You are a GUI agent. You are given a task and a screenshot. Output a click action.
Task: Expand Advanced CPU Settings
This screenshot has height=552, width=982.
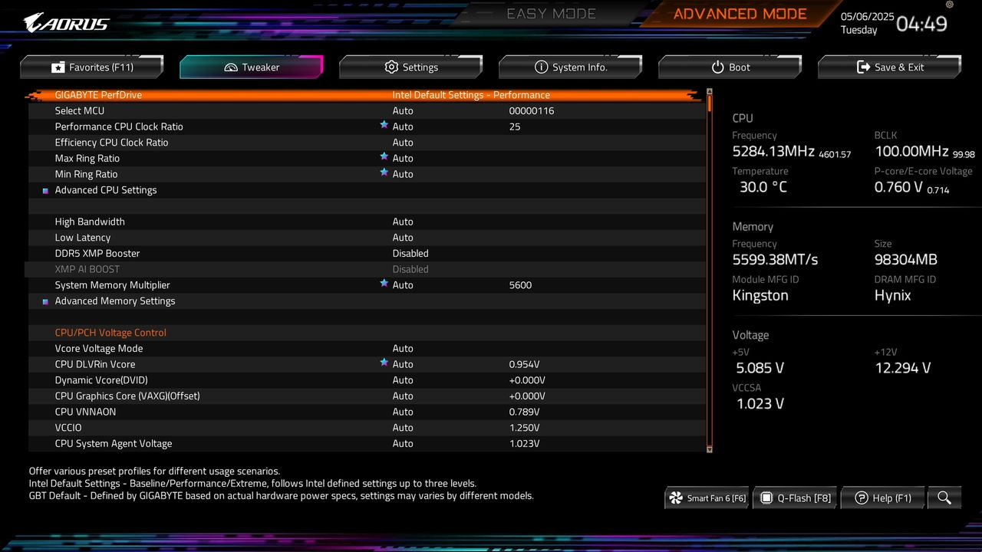(x=105, y=189)
